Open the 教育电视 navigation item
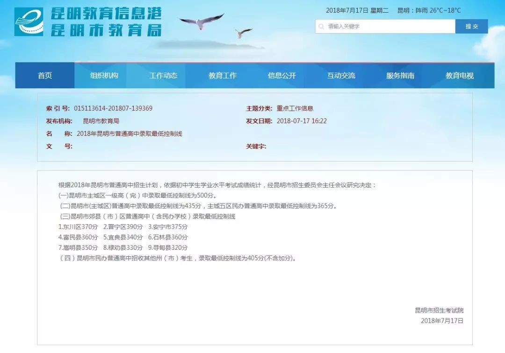 459,76
